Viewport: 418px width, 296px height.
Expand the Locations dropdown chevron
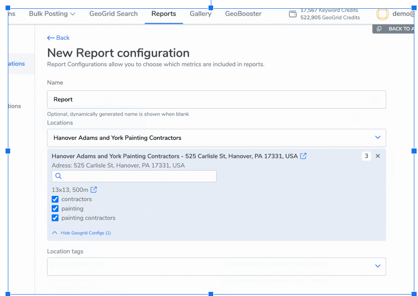point(378,137)
